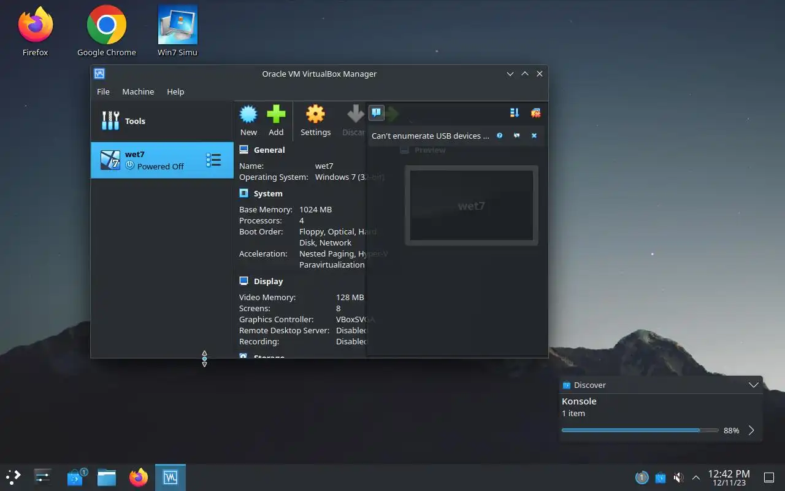Click the General section monitor icon
Screen dimensions: 785x491
point(243,150)
